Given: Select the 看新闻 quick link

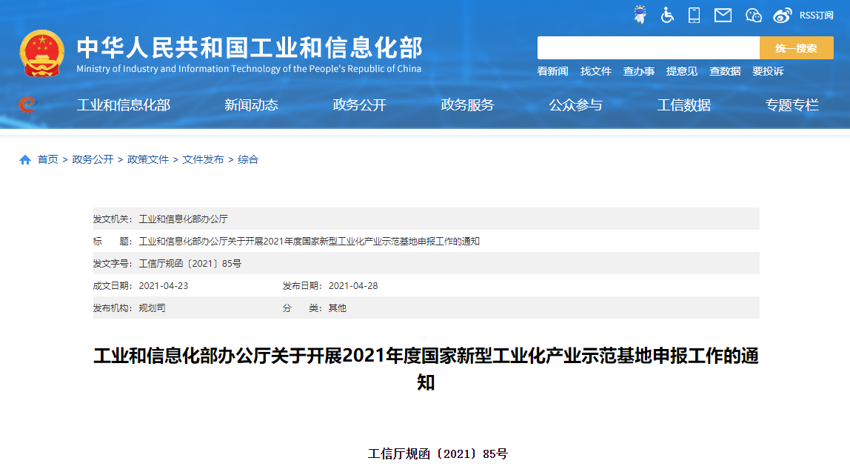Looking at the screenshot, I should 552,71.
